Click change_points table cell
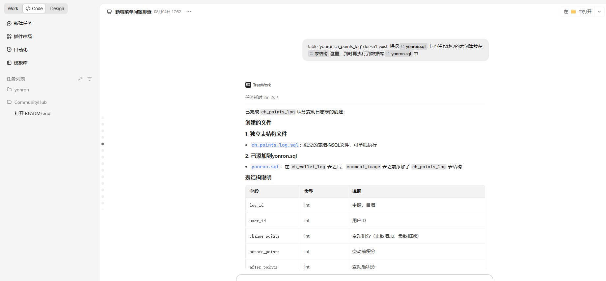Image resolution: width=606 pixels, height=281 pixels. tap(273, 236)
